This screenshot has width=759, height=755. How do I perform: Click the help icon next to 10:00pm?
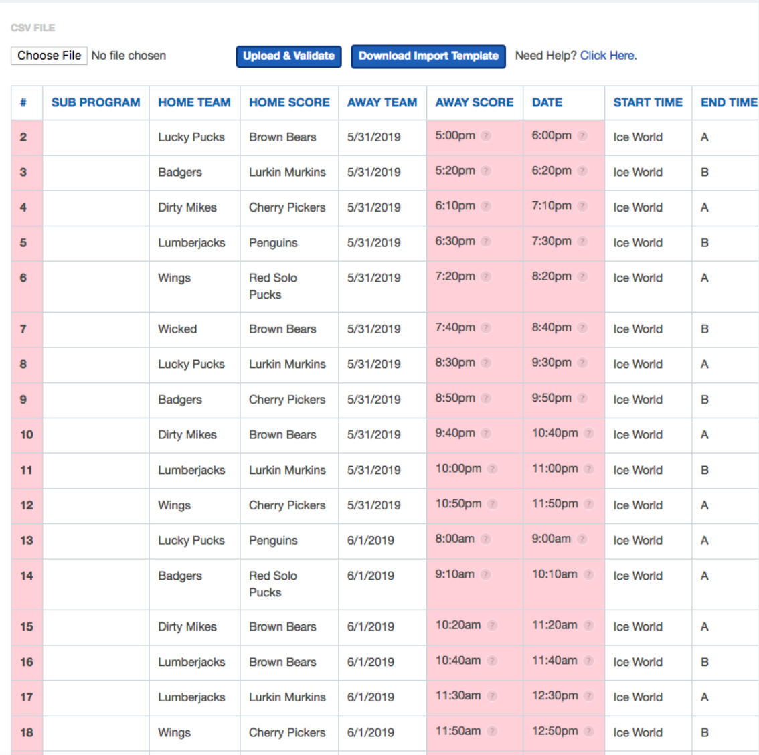(492, 469)
